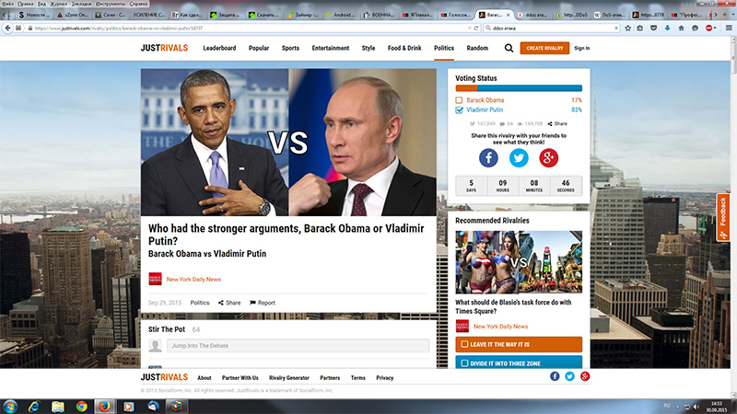This screenshot has width=737, height=414.
Task: Click the New York Daily News logo under headline
Action: point(155,279)
